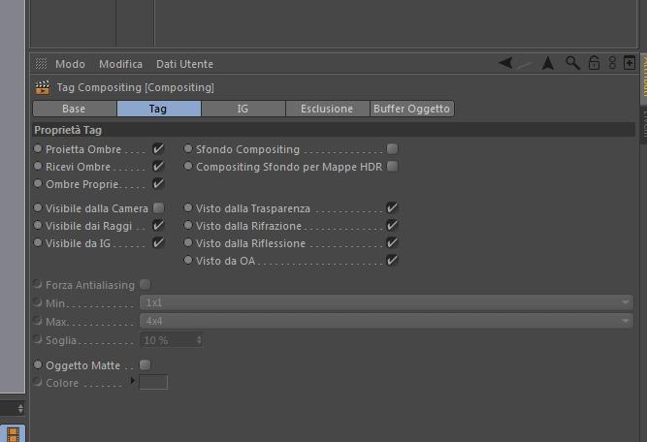Disable the Proietta Ombre checkbox
Screen dimensions: 647x442
tap(159, 149)
